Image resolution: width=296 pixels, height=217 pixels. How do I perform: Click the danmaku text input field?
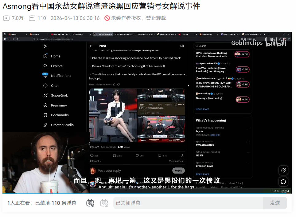(x=188, y=203)
